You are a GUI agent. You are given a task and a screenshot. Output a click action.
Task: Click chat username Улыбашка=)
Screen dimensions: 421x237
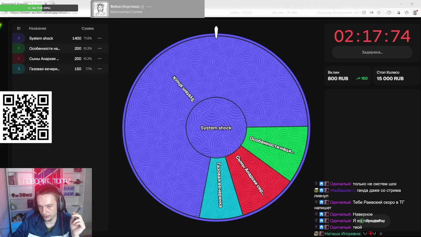pyautogui.click(x=342, y=190)
